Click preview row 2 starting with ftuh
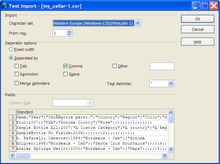Image resolution: width=220 pixels, height=164 pixels. [92, 122]
